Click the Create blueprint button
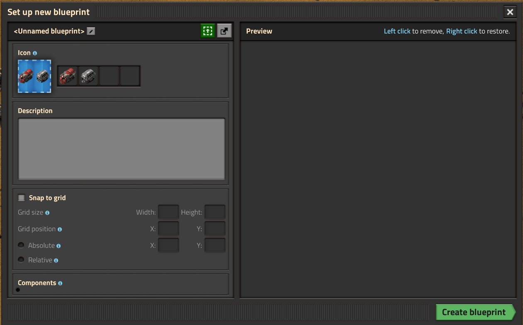523x325 pixels. click(x=474, y=312)
